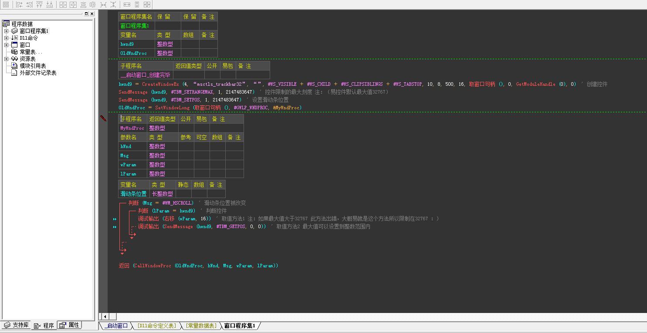647x333 pixels.
Task: Select 资源表 in the project tree
Action: pos(28,59)
